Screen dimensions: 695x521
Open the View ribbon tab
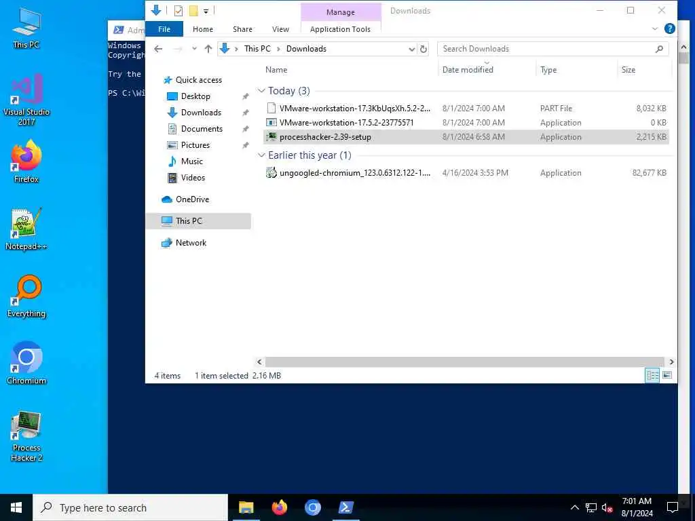pyautogui.click(x=280, y=28)
